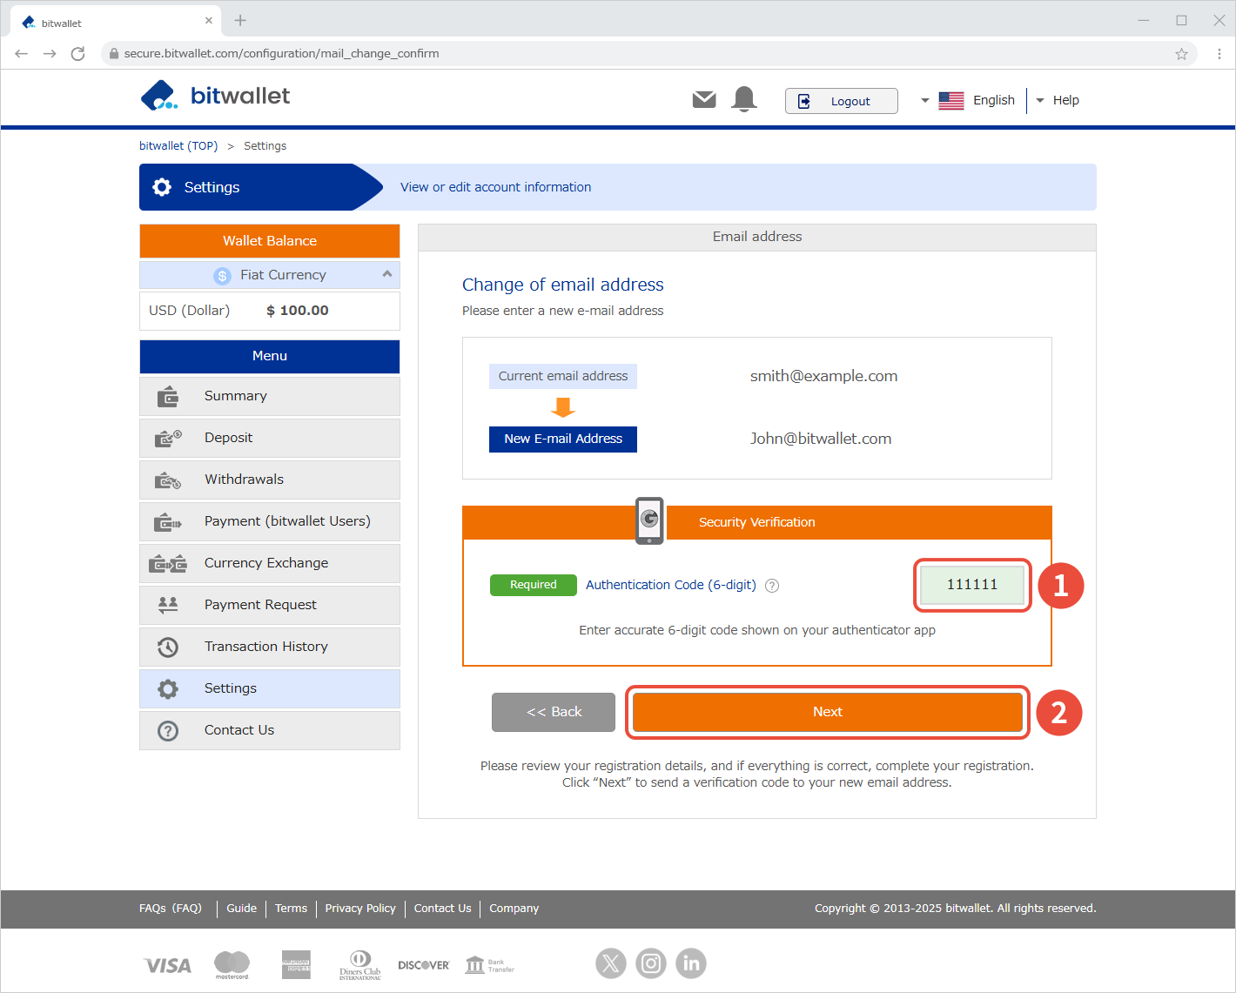Open the X (Twitter) social icon

tap(611, 963)
